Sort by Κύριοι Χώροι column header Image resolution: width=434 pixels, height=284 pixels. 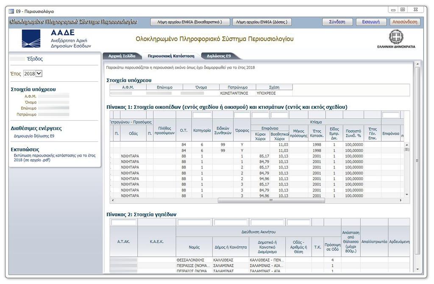(x=260, y=136)
